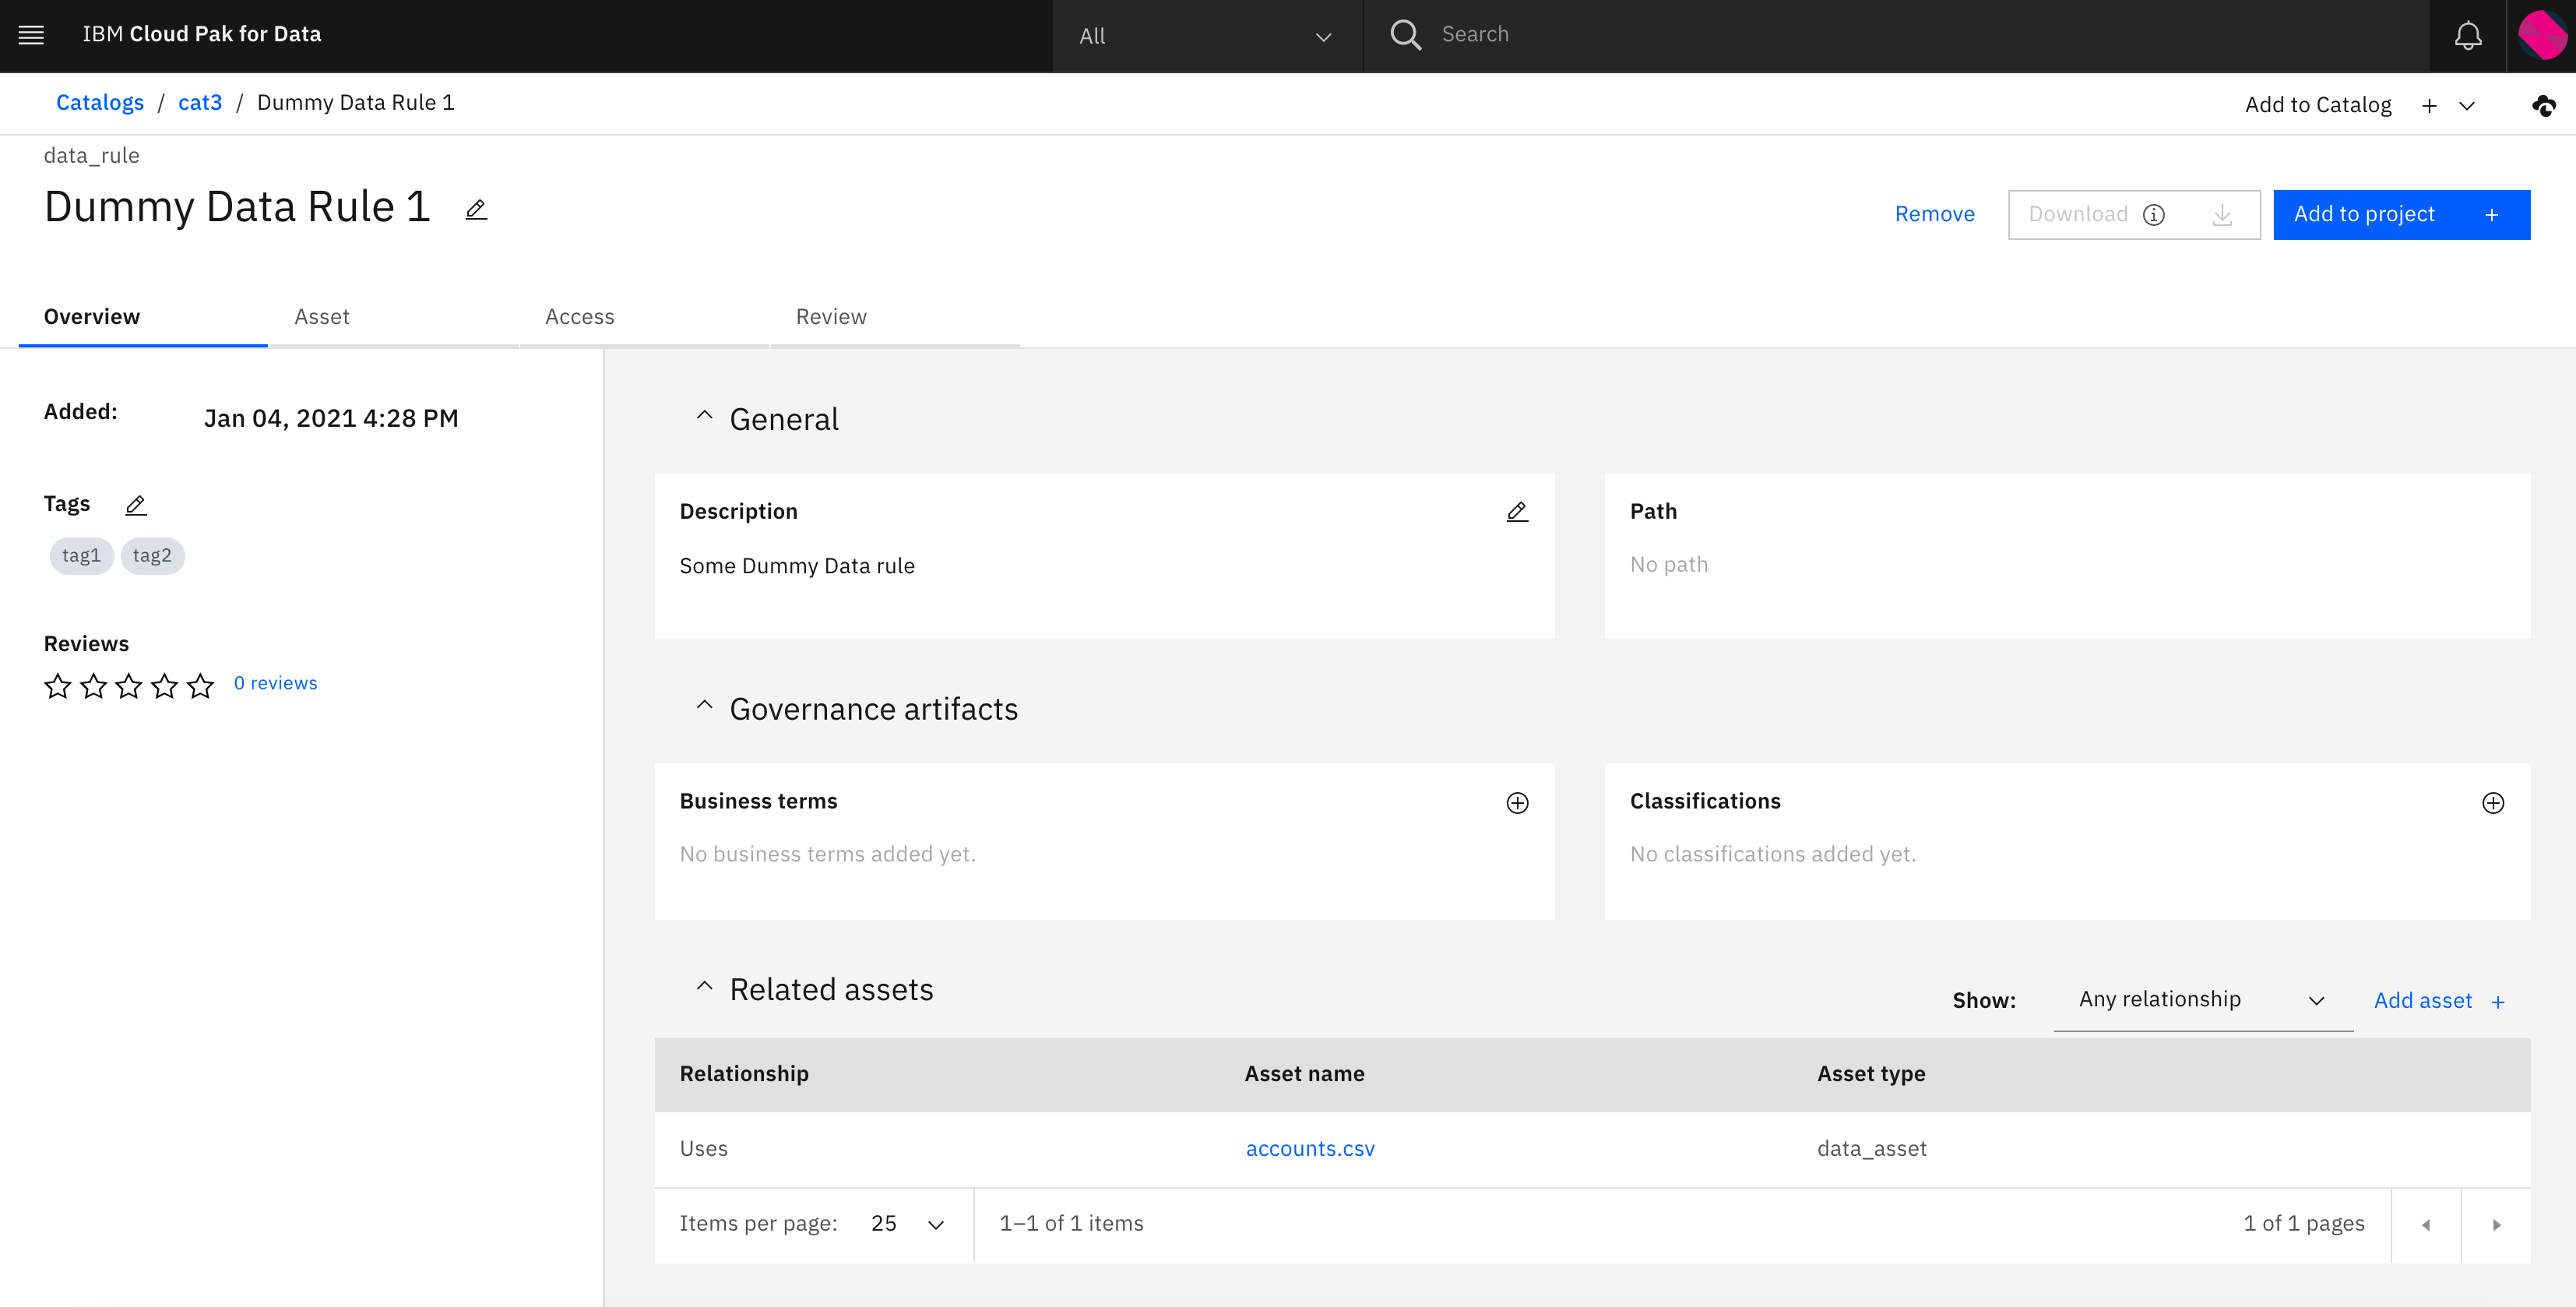Open the accounts.csv asset link
Screen dimensions: 2576x1307
click(x=1309, y=1149)
